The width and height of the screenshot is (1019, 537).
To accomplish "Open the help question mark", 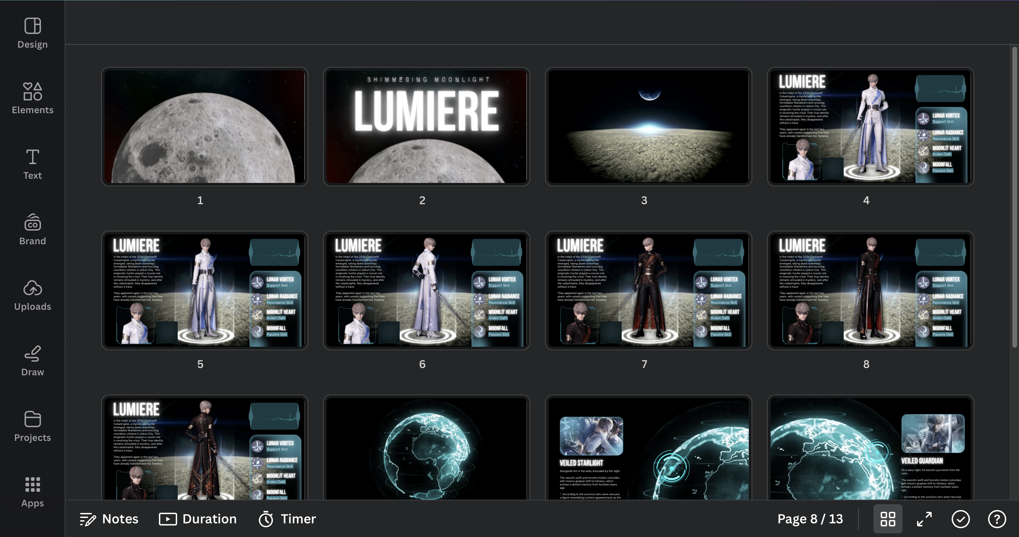I will [x=997, y=519].
